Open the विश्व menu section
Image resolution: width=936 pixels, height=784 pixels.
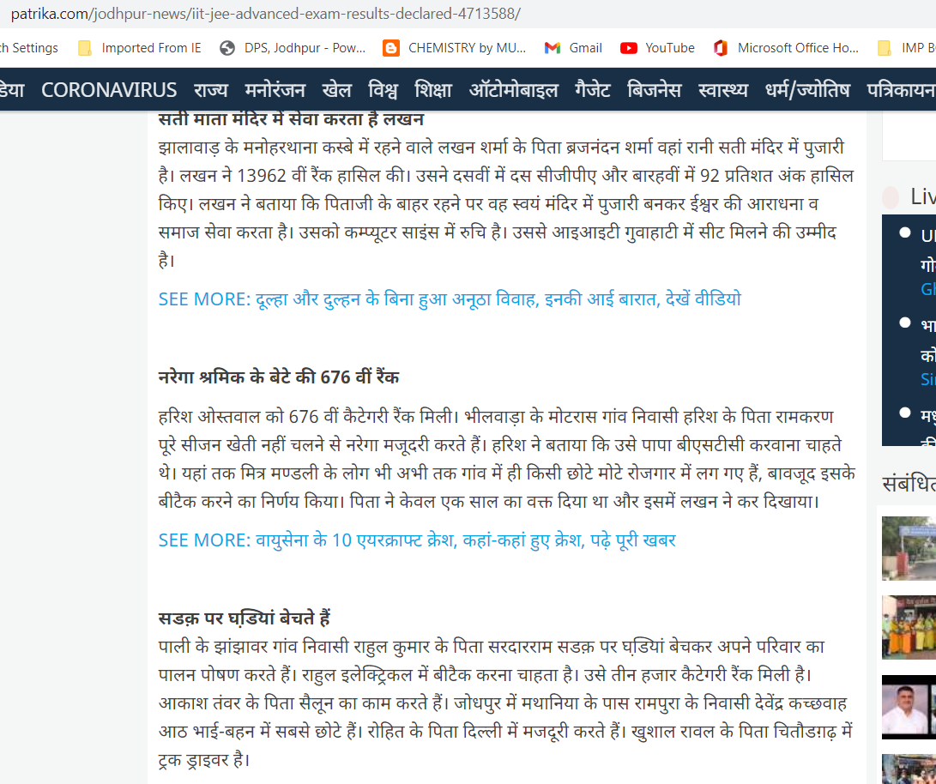(x=383, y=90)
